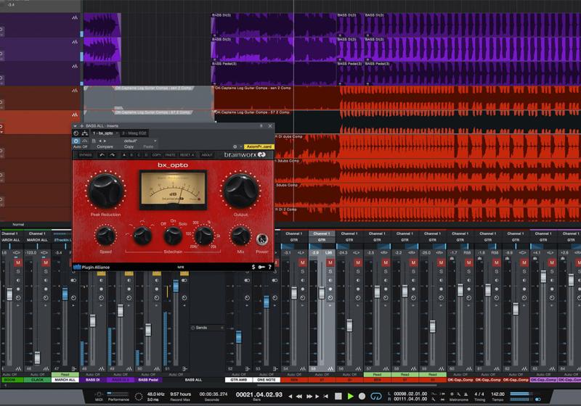581x406 pixels.
Task: Click the 4 / 4 time signature
Action: coord(479,394)
